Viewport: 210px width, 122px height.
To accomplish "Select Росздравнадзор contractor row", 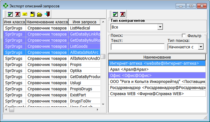I will point(157,88).
